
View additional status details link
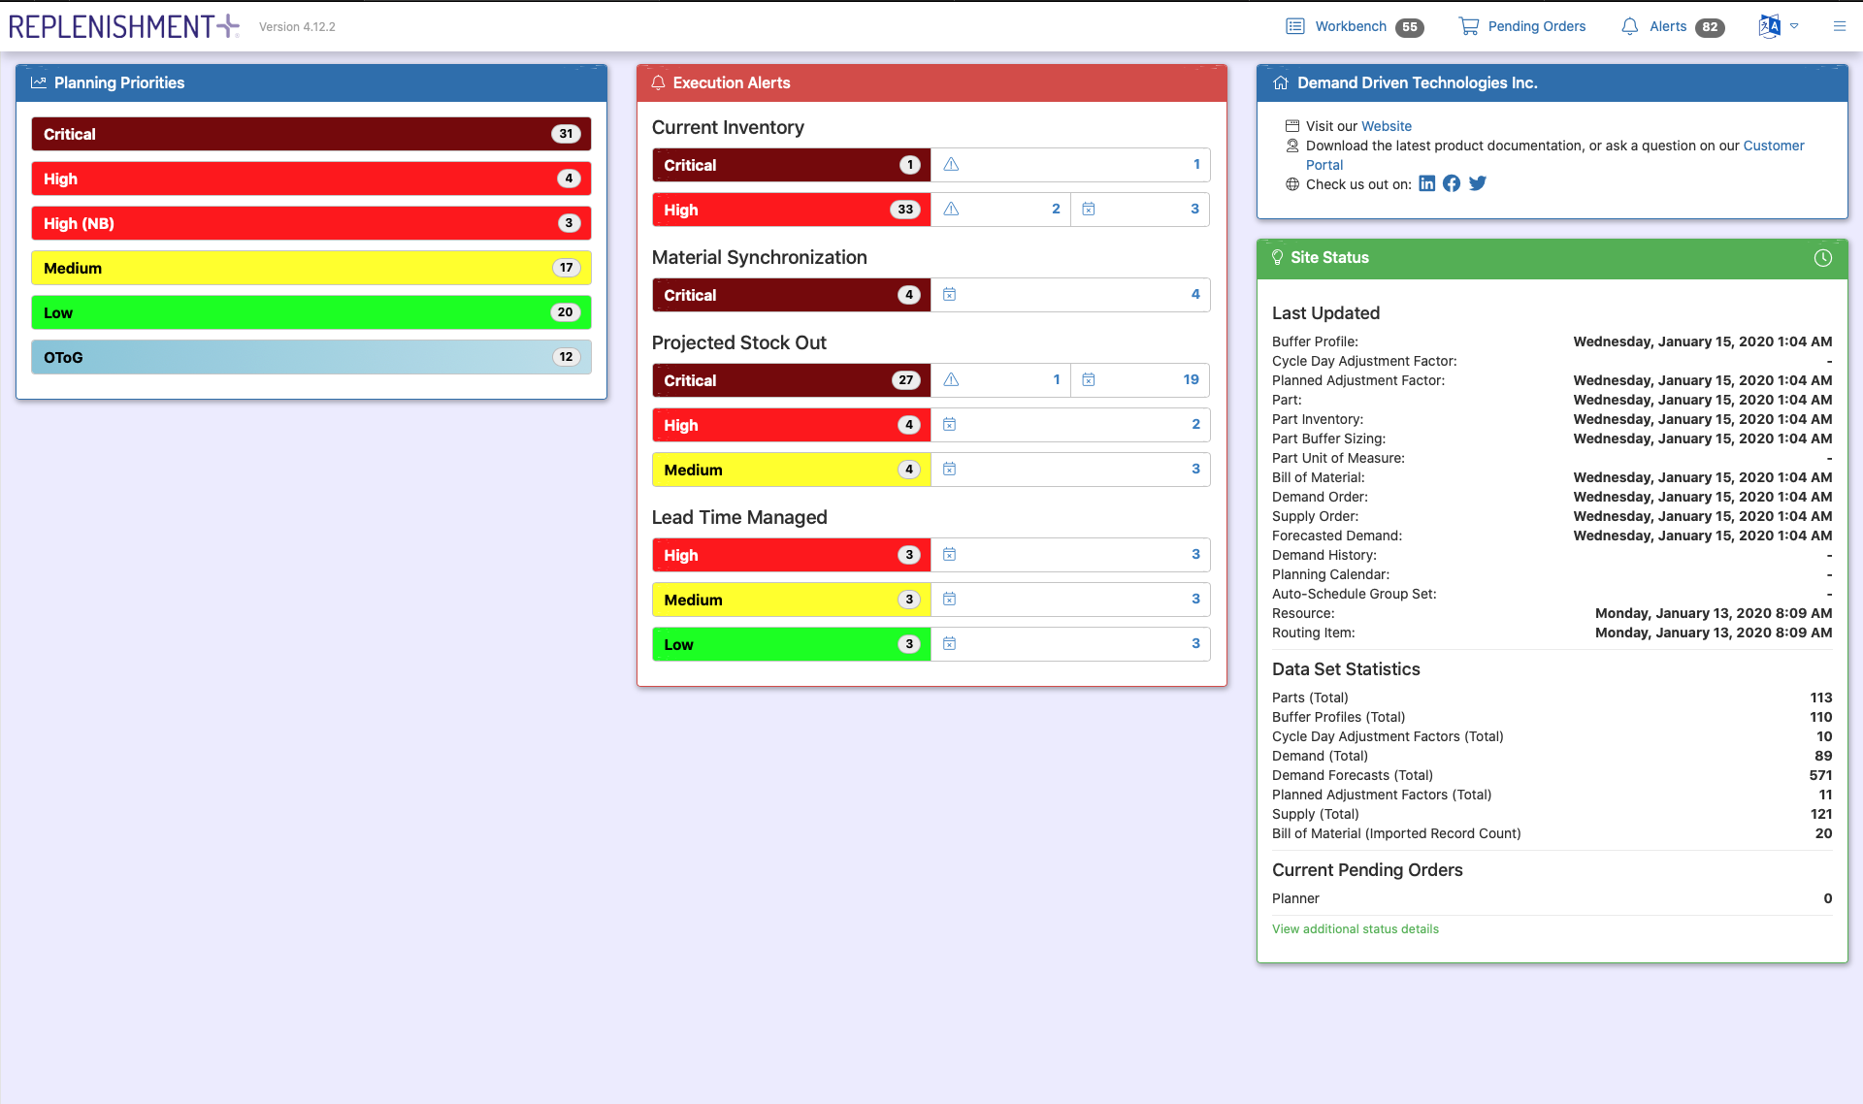1355,929
